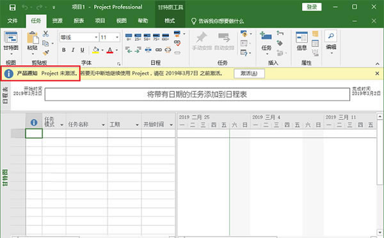Click the Insert milestone diamond icon
The height and width of the screenshot is (238, 384).
coord(280,43)
